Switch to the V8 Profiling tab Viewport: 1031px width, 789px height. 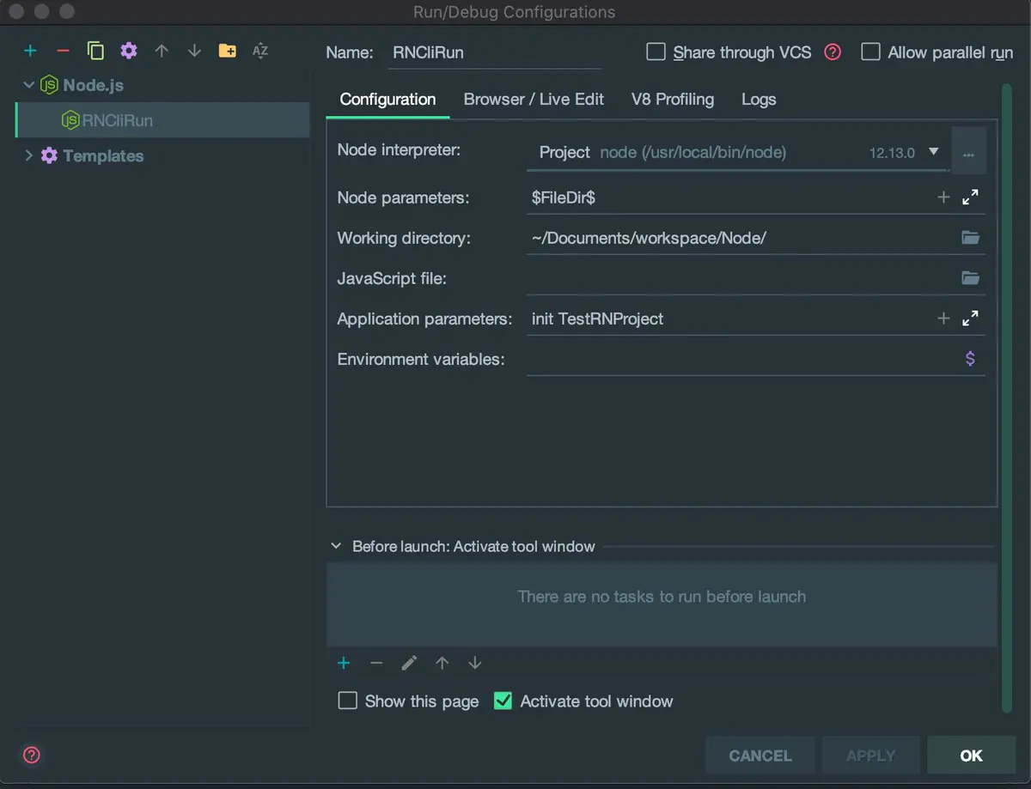672,100
